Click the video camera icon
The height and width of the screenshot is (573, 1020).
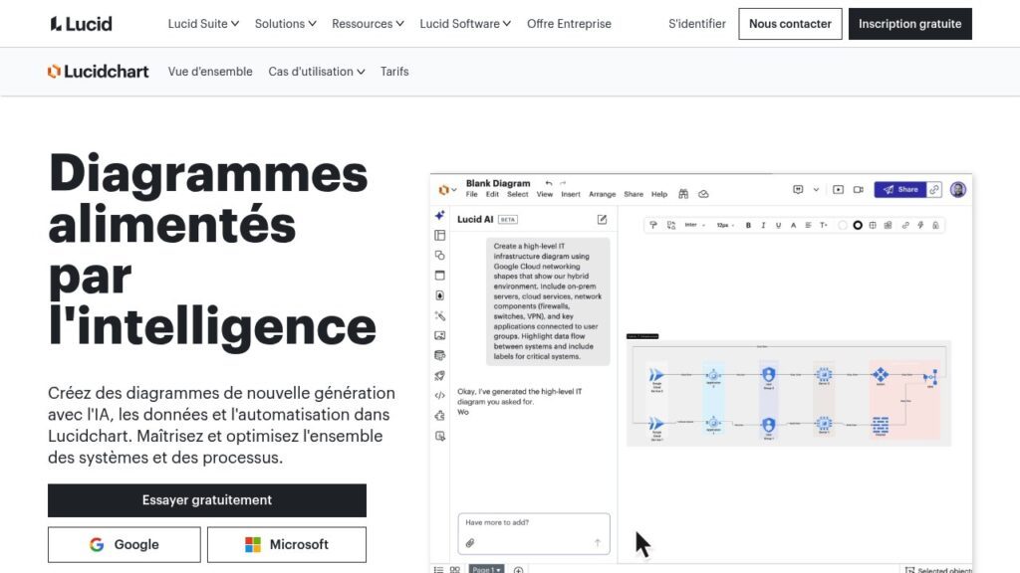pos(858,190)
